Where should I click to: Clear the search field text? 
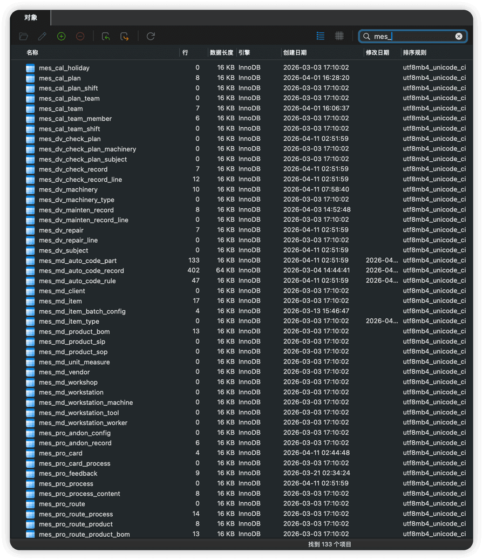(x=459, y=36)
